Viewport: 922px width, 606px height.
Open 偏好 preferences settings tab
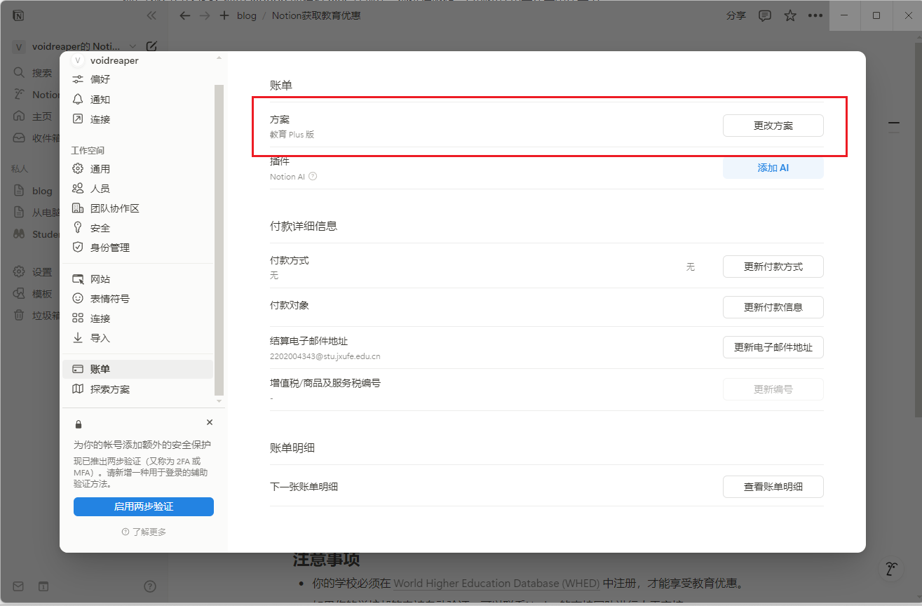point(100,79)
